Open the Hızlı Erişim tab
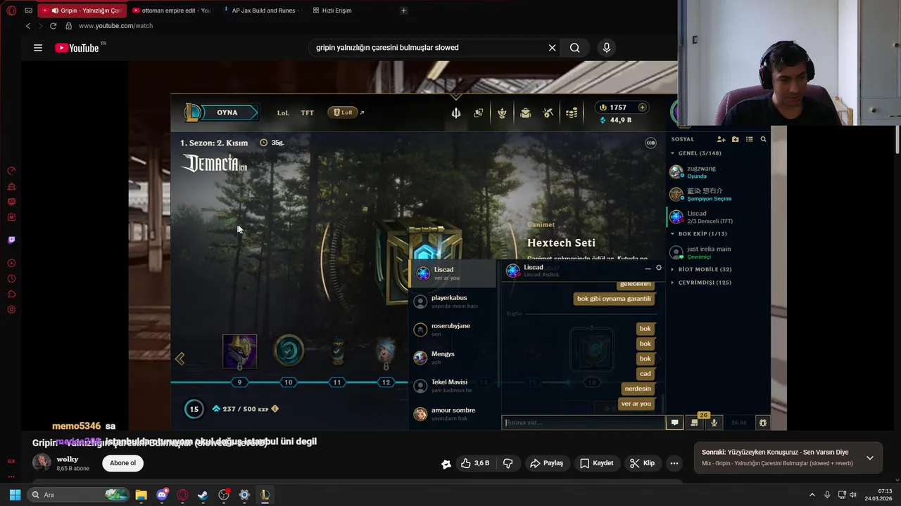901x506 pixels. 332,11
